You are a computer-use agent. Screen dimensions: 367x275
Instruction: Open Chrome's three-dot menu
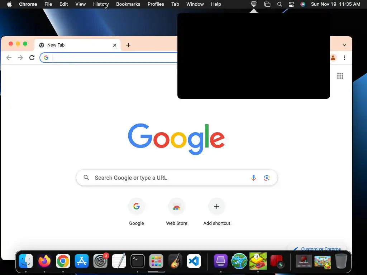tap(344, 58)
